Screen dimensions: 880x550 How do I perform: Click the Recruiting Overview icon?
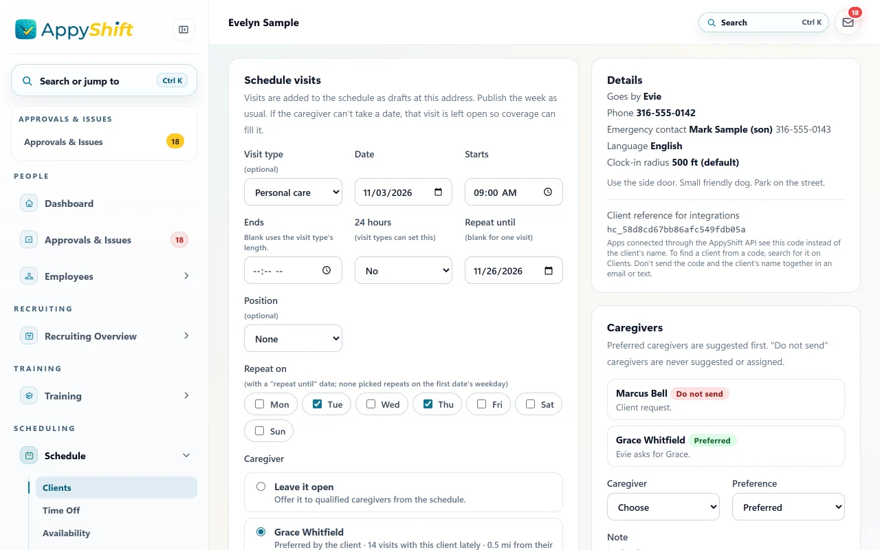point(29,336)
